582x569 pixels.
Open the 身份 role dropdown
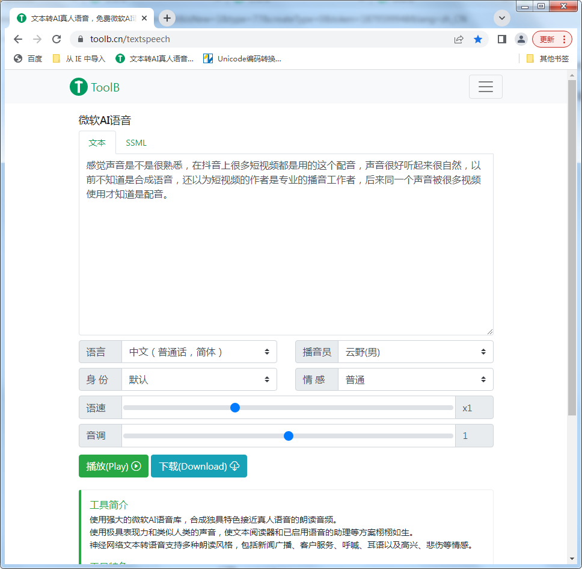coord(199,379)
